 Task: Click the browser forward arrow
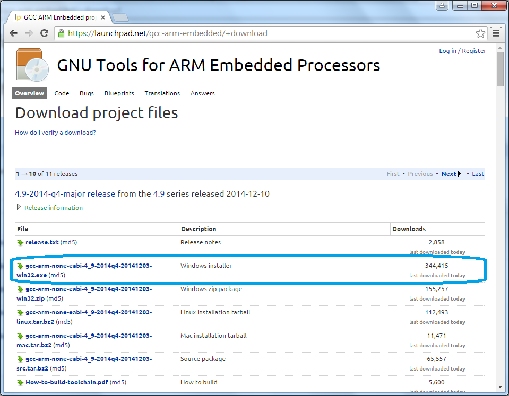[29, 33]
